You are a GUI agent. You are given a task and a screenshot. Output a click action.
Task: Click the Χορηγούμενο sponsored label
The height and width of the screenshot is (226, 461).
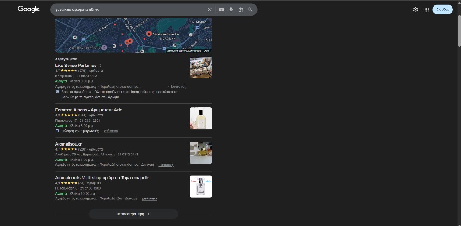click(66, 59)
